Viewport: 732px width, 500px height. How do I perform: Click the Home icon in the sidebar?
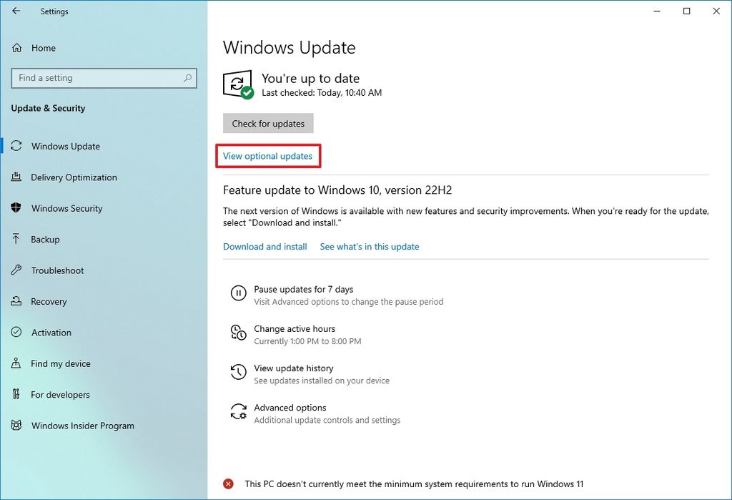[x=16, y=48]
